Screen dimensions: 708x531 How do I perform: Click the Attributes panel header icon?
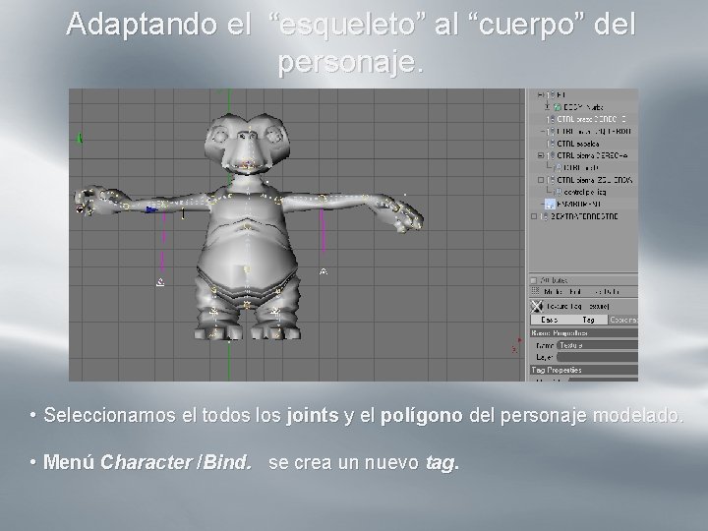coord(534,280)
